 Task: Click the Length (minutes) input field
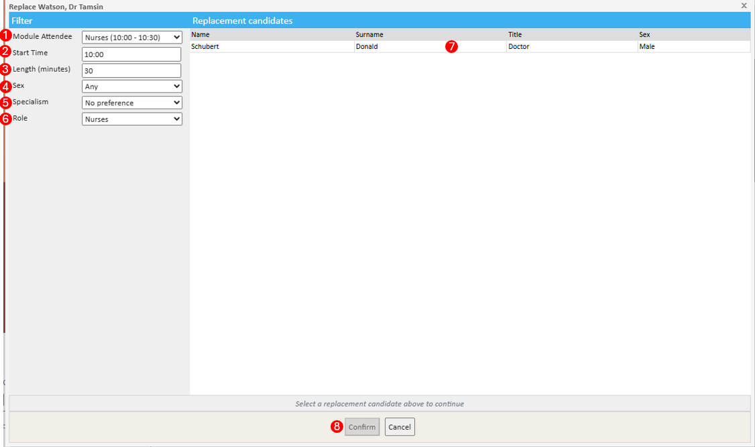(x=131, y=70)
